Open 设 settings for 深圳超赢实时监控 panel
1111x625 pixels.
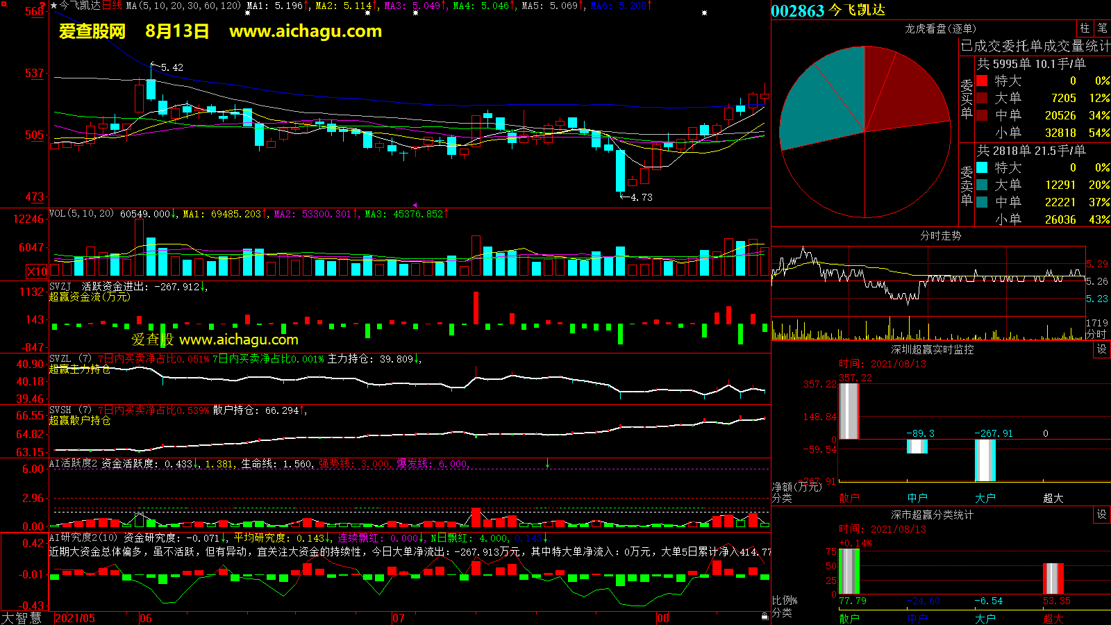tap(1101, 349)
